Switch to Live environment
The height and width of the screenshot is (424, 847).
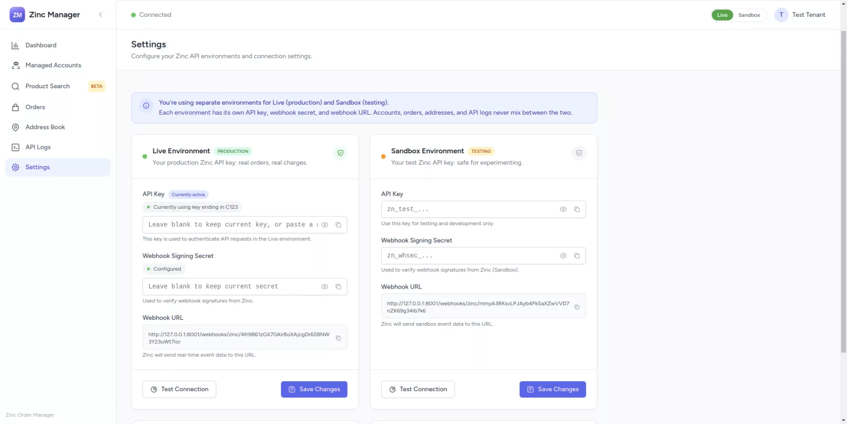coord(722,15)
